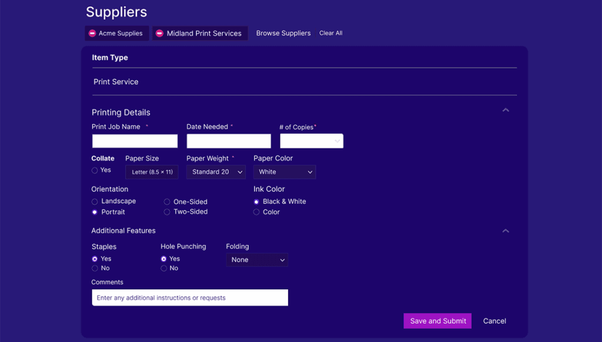Viewport: 602px width, 342px height.
Task: Click Clear All suppliers link
Action: [330, 33]
